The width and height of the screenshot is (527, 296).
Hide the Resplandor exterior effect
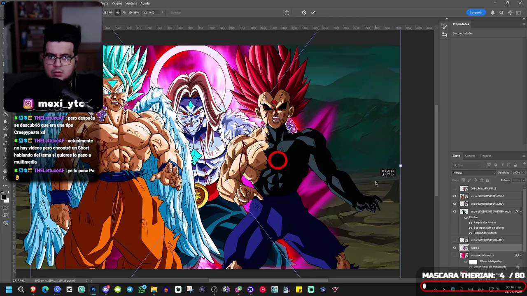[471, 233]
